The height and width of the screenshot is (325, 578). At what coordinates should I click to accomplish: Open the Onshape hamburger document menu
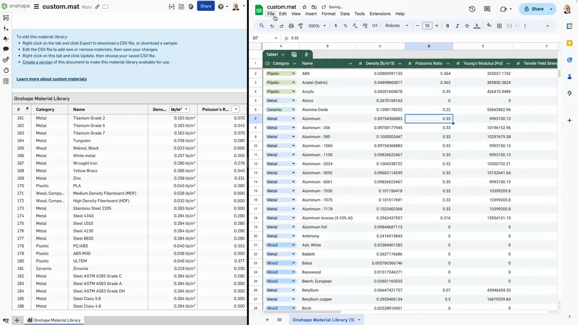(x=36, y=7)
